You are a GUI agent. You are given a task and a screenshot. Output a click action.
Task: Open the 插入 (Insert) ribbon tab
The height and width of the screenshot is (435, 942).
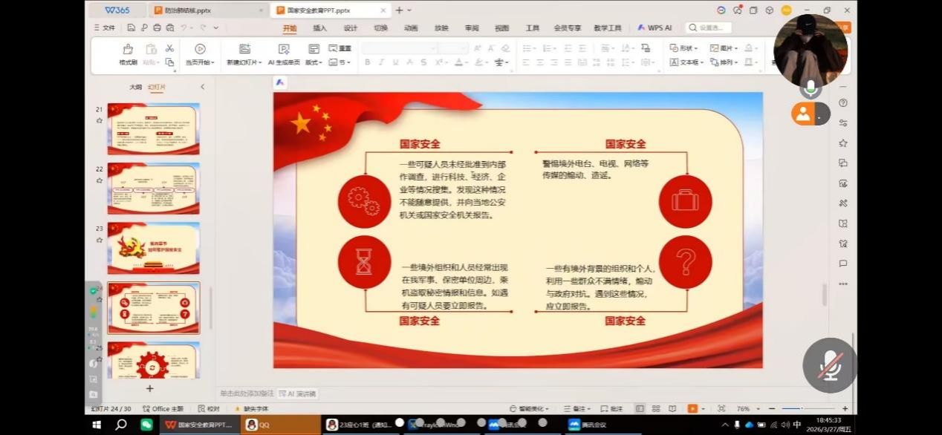319,28
